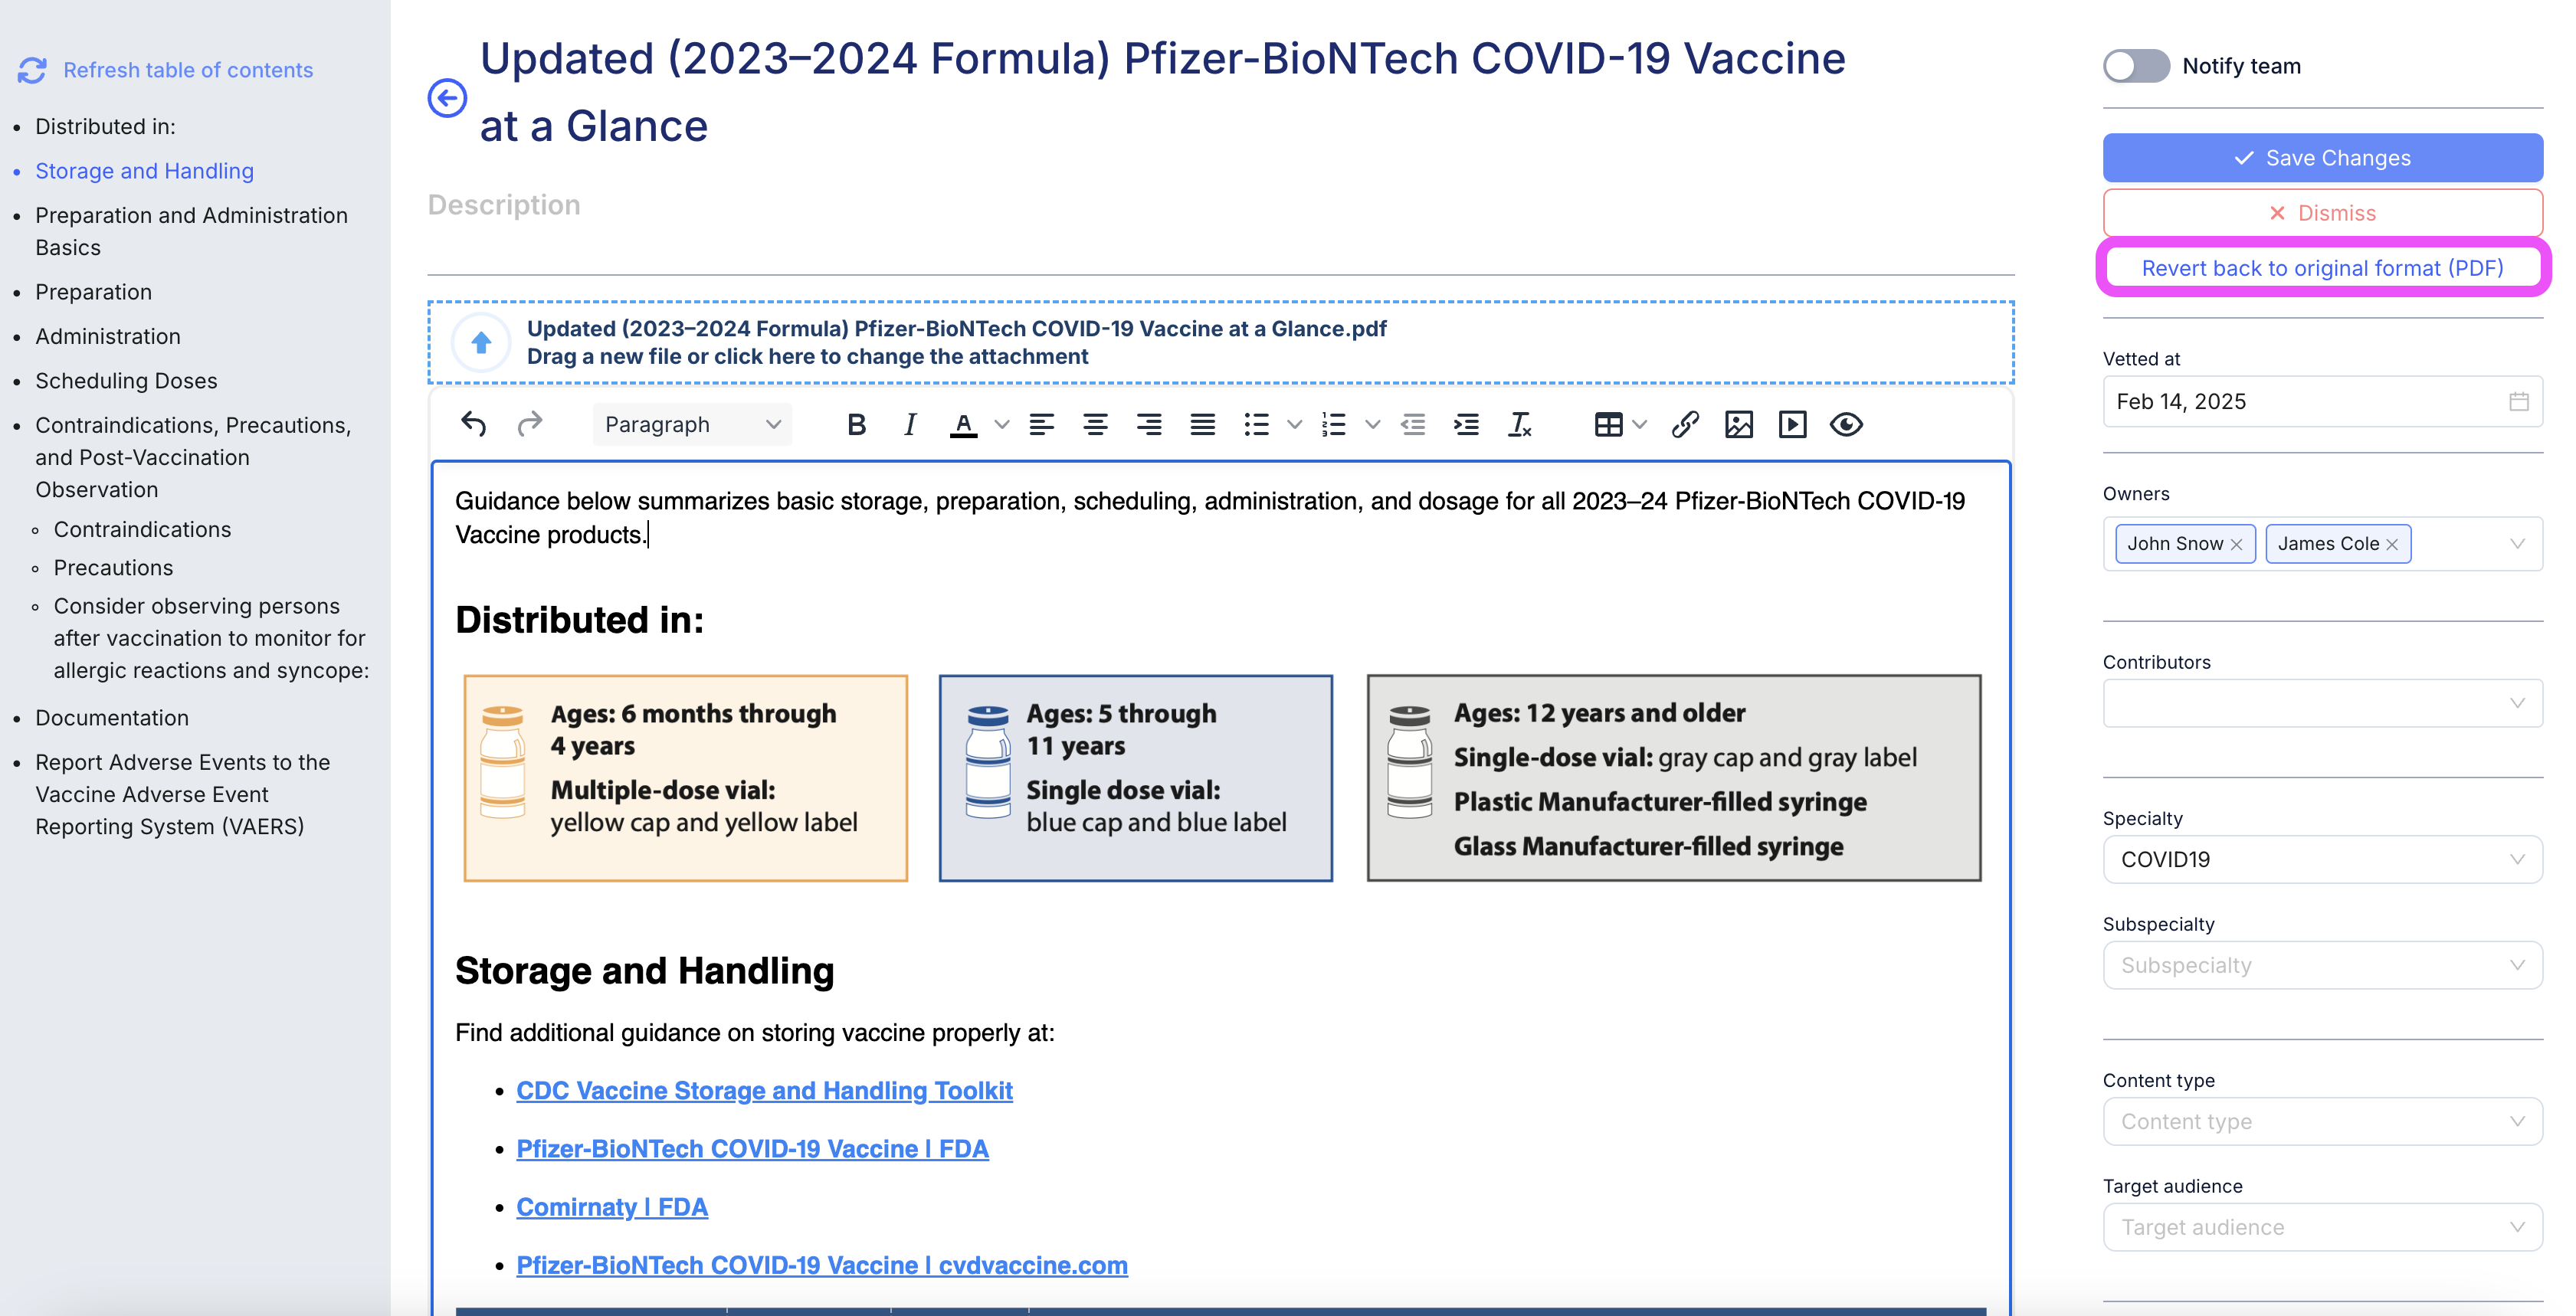The image size is (2576, 1316).
Task: Jump to Storage and Handling section
Action: pos(145,171)
